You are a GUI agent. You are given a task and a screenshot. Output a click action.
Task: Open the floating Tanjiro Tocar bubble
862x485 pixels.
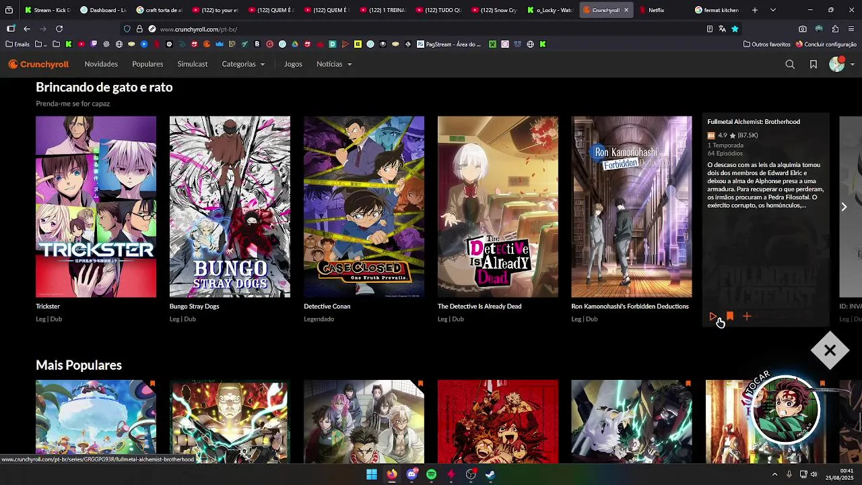click(x=786, y=410)
